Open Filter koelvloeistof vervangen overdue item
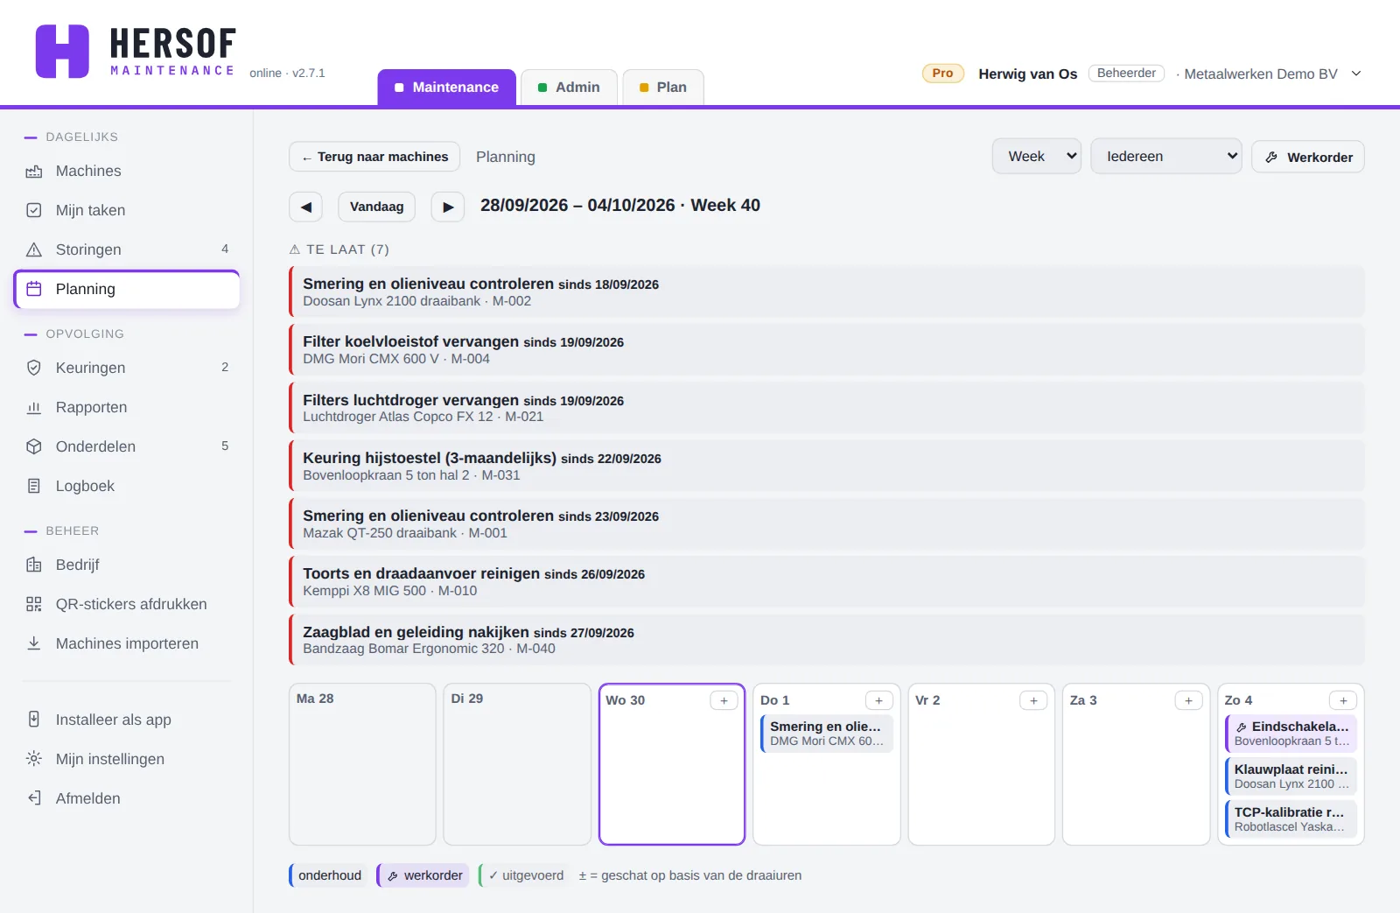 pyautogui.click(x=827, y=349)
